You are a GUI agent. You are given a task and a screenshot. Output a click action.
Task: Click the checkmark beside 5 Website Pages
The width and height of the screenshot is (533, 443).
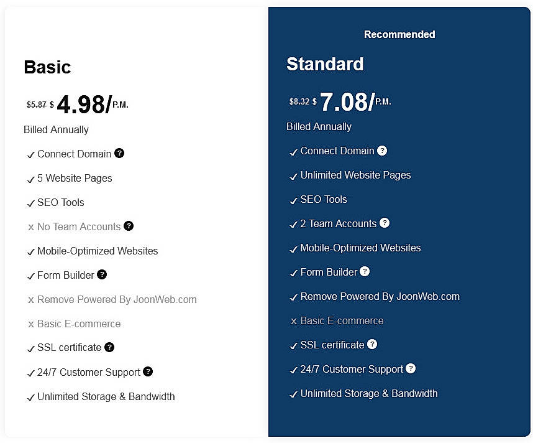(30, 179)
